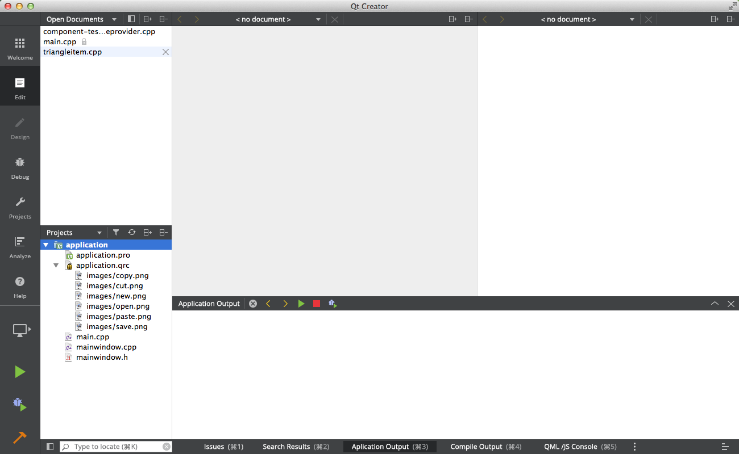This screenshot has width=739, height=454.
Task: Open the Projects mode wrench icon
Action: pos(20,207)
